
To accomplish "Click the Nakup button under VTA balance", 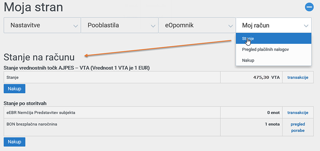I will coord(15,89).
